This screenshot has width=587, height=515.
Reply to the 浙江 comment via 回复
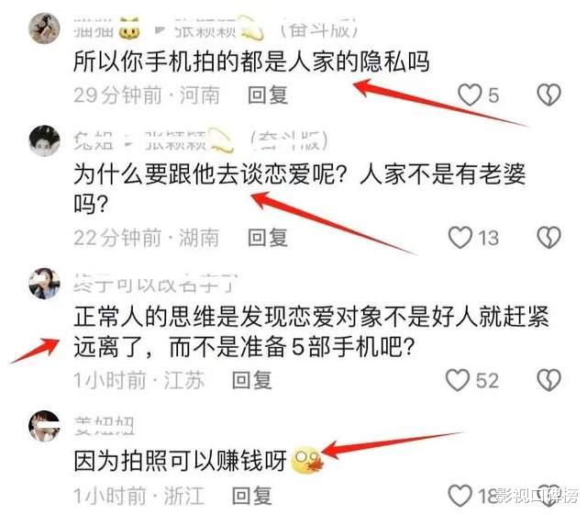(x=251, y=496)
